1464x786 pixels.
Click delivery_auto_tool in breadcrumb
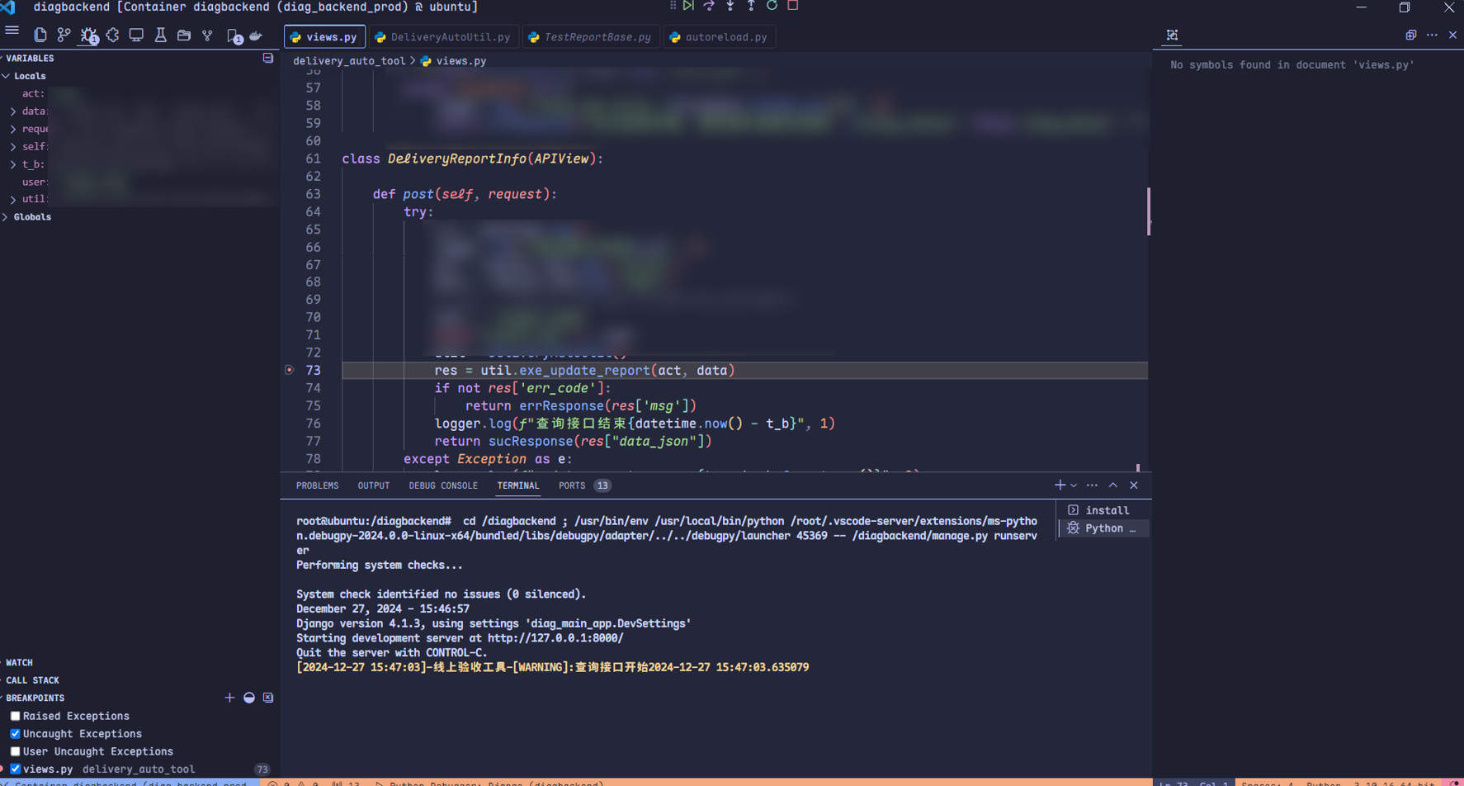point(349,61)
